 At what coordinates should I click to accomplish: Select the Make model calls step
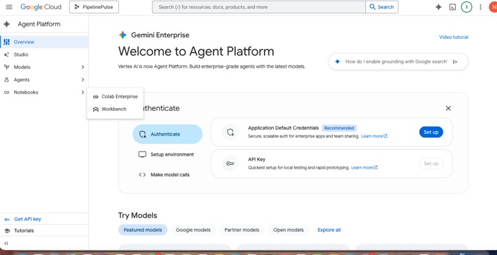pyautogui.click(x=167, y=175)
